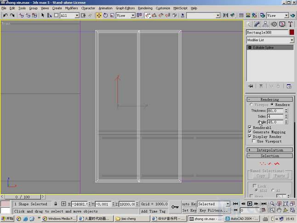Screen dimensions: 297x223
Task: Click the Pan hand viewport control
Action: click(x=279, y=210)
